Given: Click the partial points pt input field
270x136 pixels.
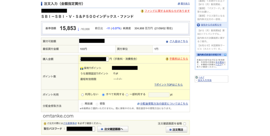Looking at the screenshot, I should point(159,95).
